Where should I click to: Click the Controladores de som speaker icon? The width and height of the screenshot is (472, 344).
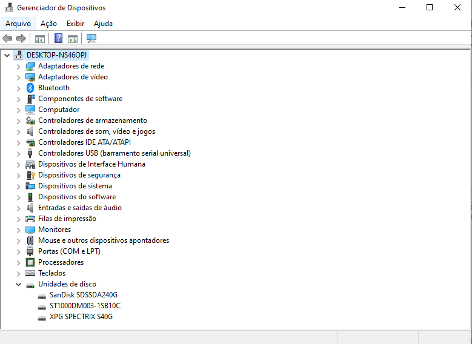point(30,131)
